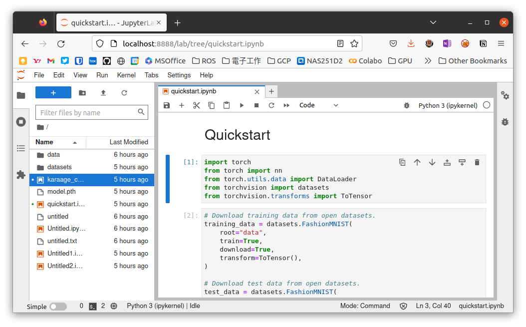This screenshot has width=526, height=327.
Task: Open the Table of Contents sidebar
Action: pos(21,148)
